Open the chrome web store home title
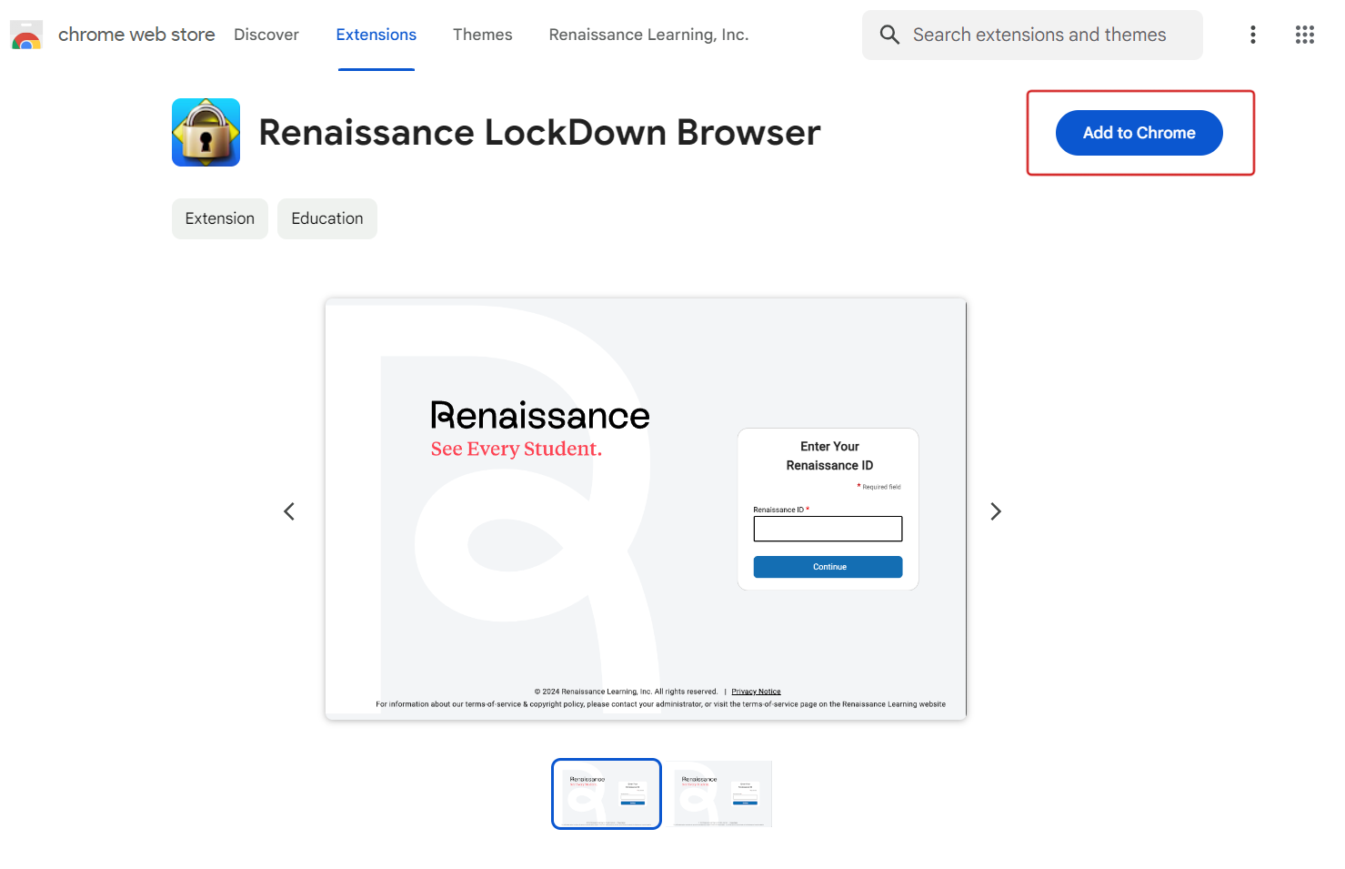 pyautogui.click(x=136, y=35)
